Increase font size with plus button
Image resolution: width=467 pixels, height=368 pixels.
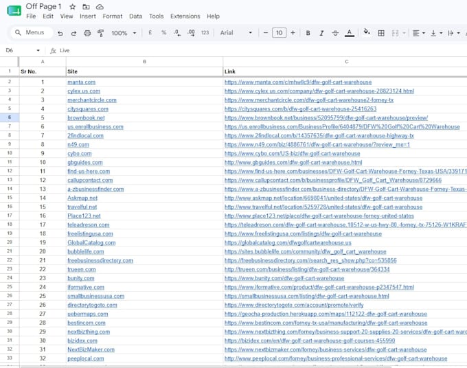[293, 33]
